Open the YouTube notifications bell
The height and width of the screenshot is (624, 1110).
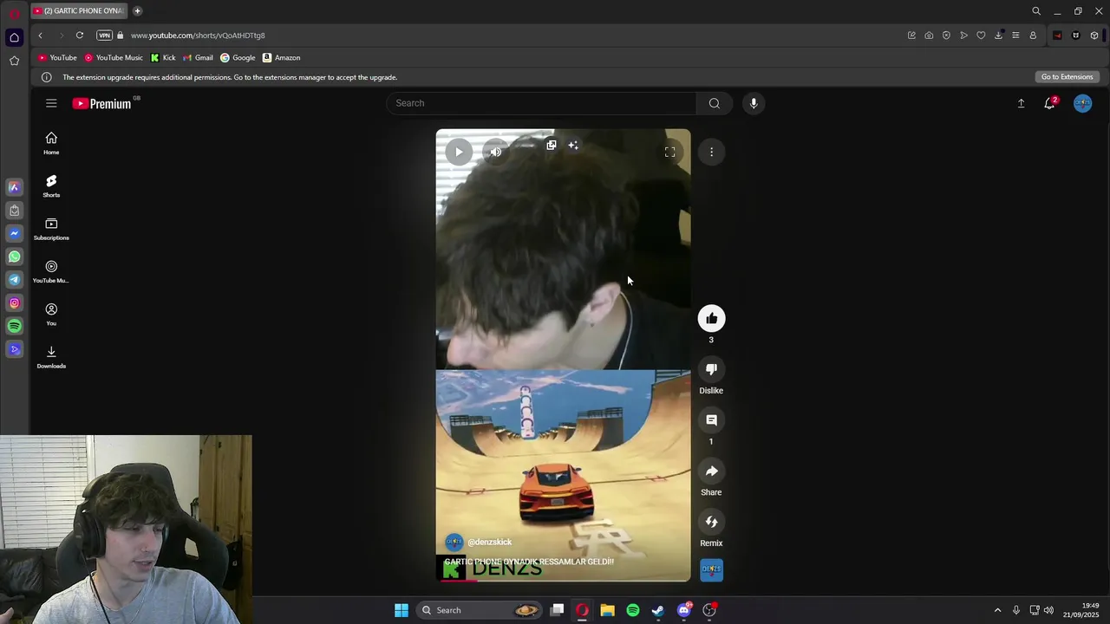[1050, 103]
